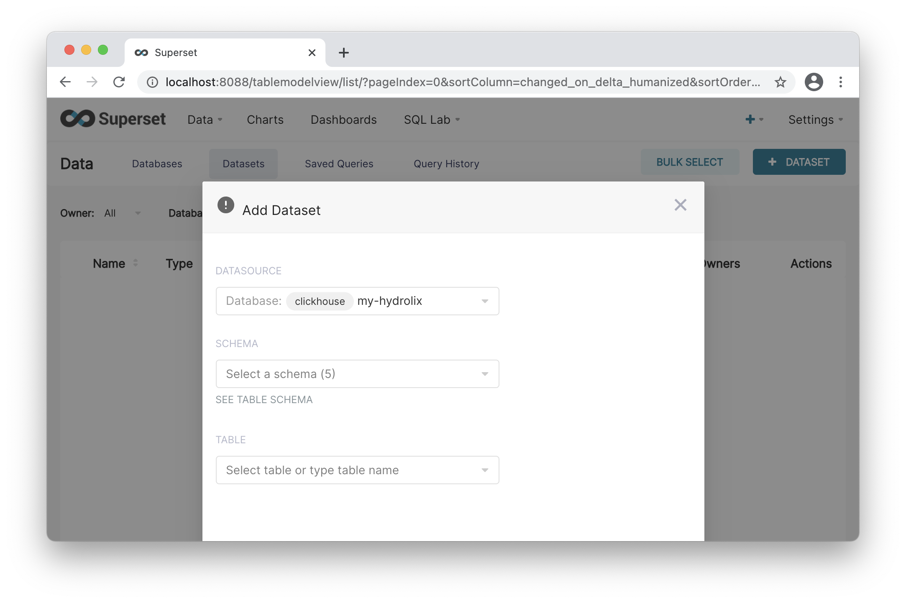Click the Add Dataset plus icon
Viewport: 906px width, 603px height.
[x=773, y=162]
